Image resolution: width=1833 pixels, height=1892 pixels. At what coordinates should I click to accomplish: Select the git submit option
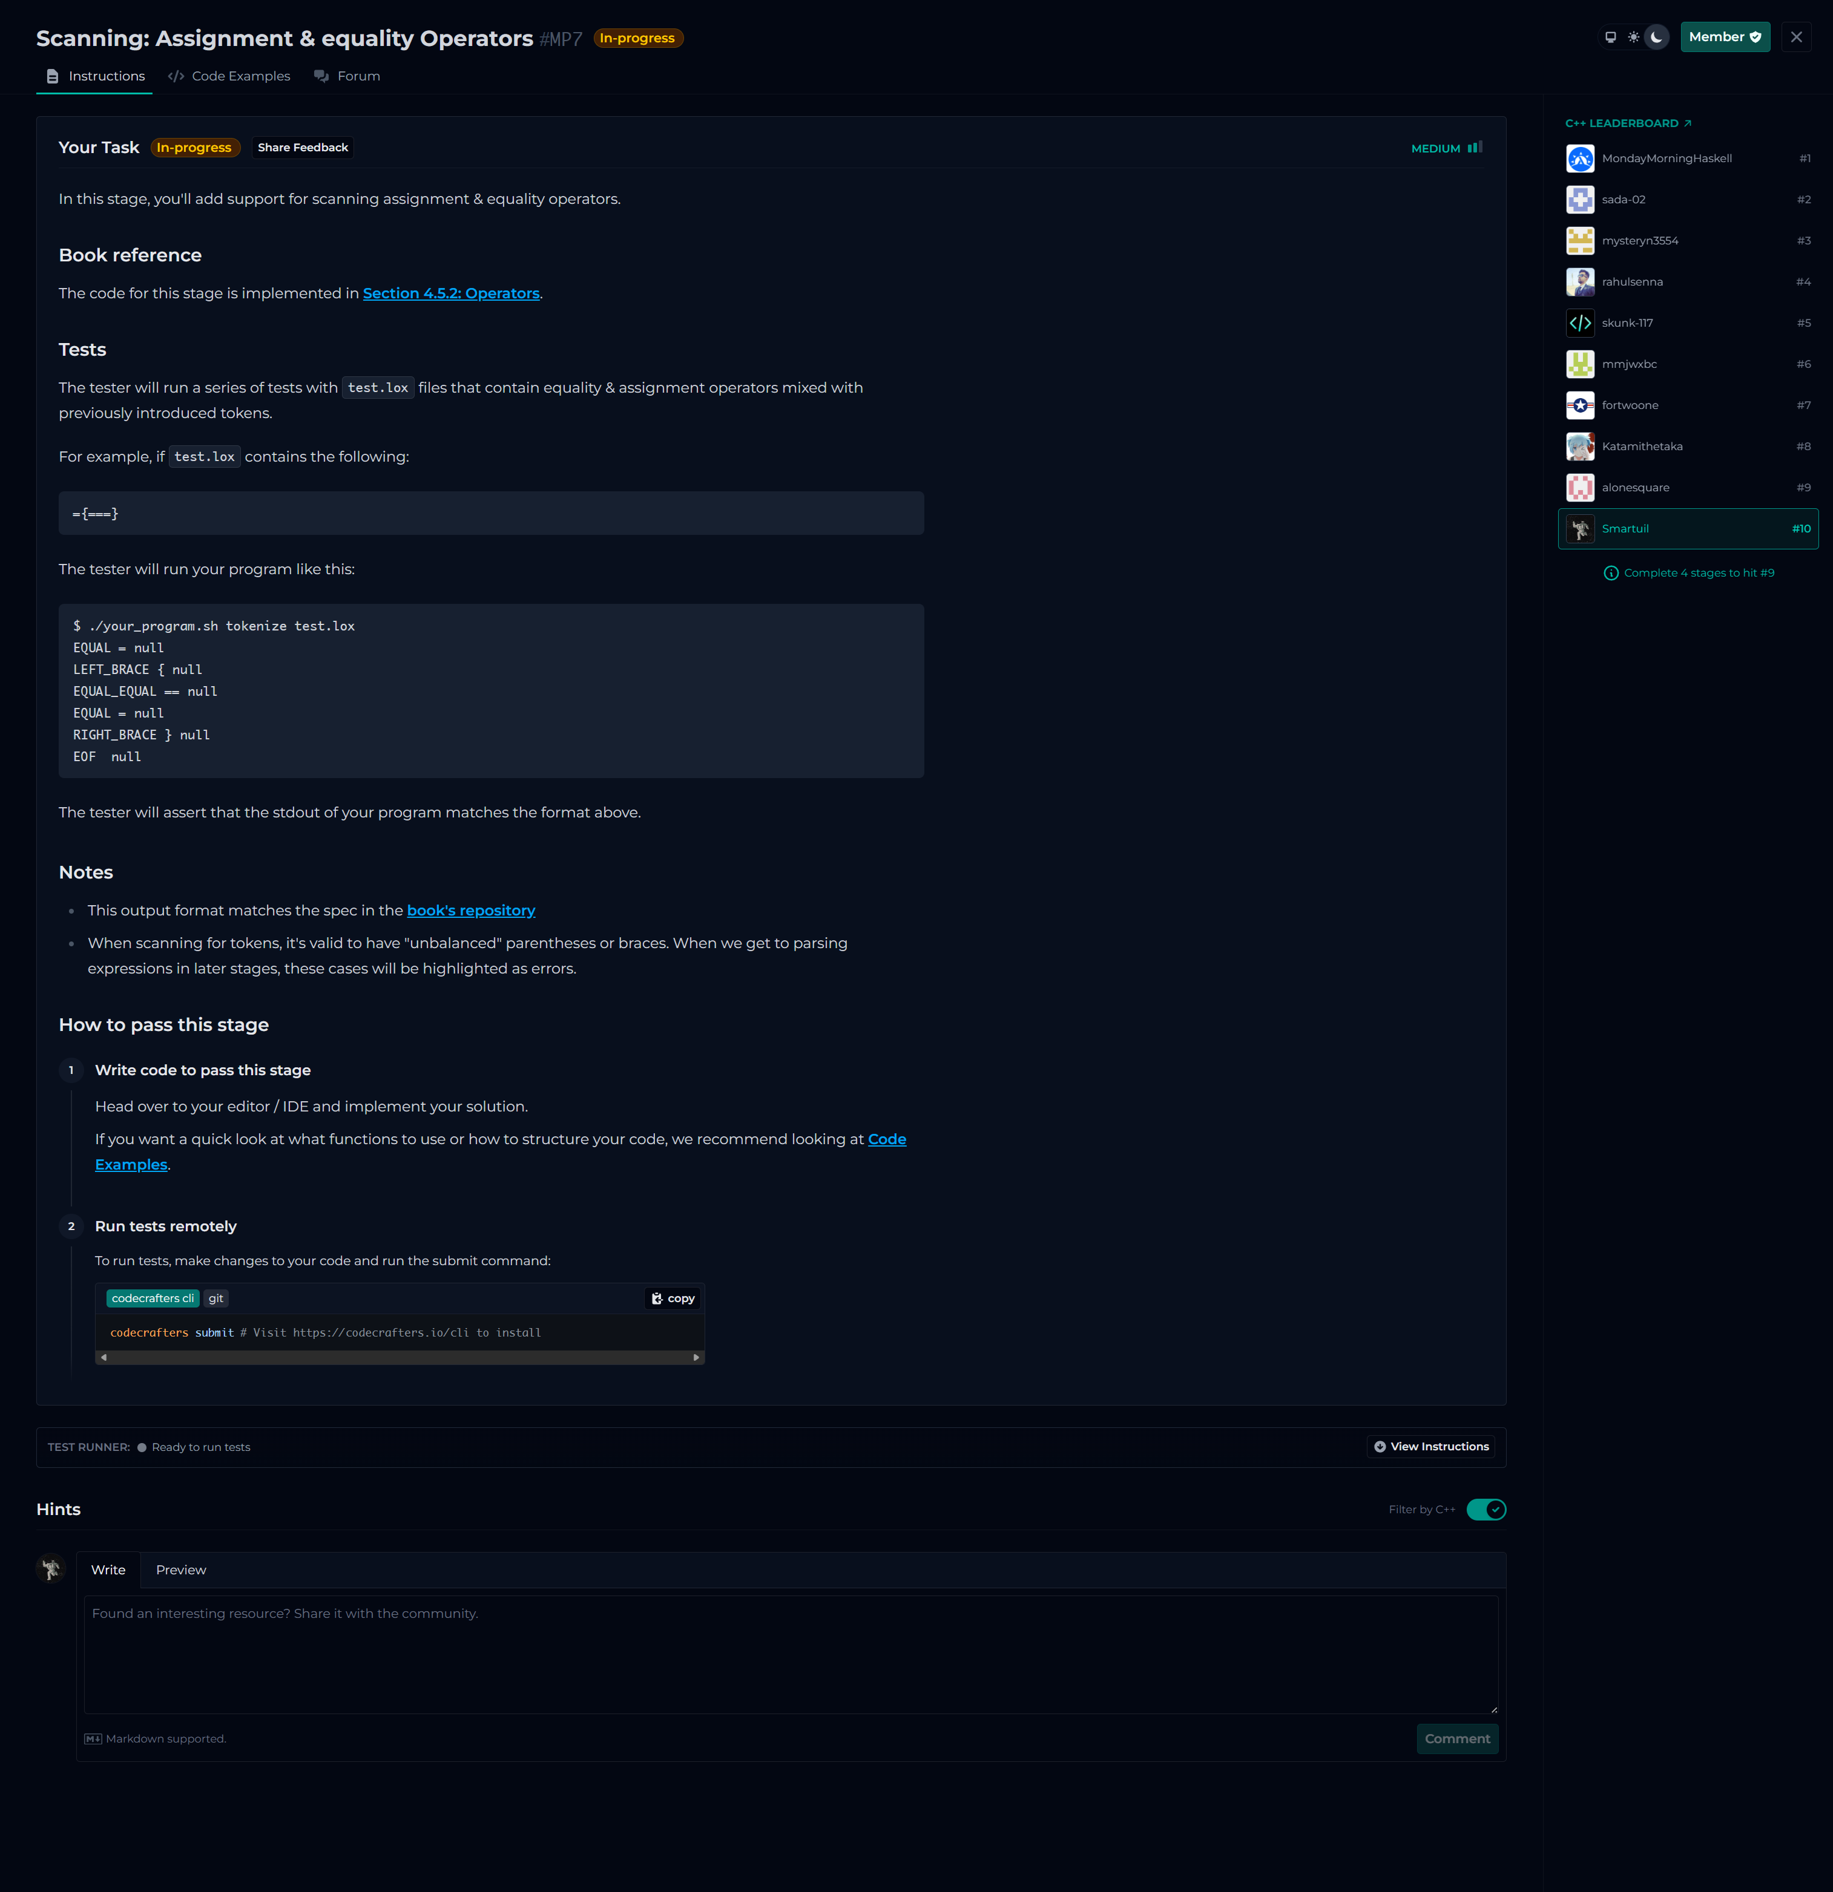[x=216, y=1298]
